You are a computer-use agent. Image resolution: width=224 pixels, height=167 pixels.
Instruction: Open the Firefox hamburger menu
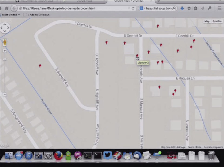click(219, 8)
